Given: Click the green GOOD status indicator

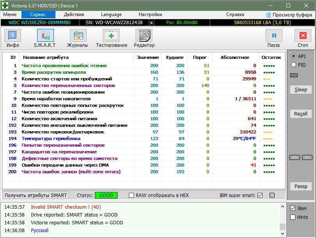Looking at the screenshot, I should (106, 195).
